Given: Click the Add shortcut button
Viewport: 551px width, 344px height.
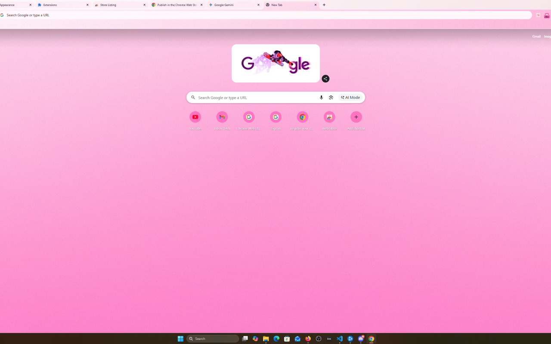Looking at the screenshot, I should tap(356, 117).
